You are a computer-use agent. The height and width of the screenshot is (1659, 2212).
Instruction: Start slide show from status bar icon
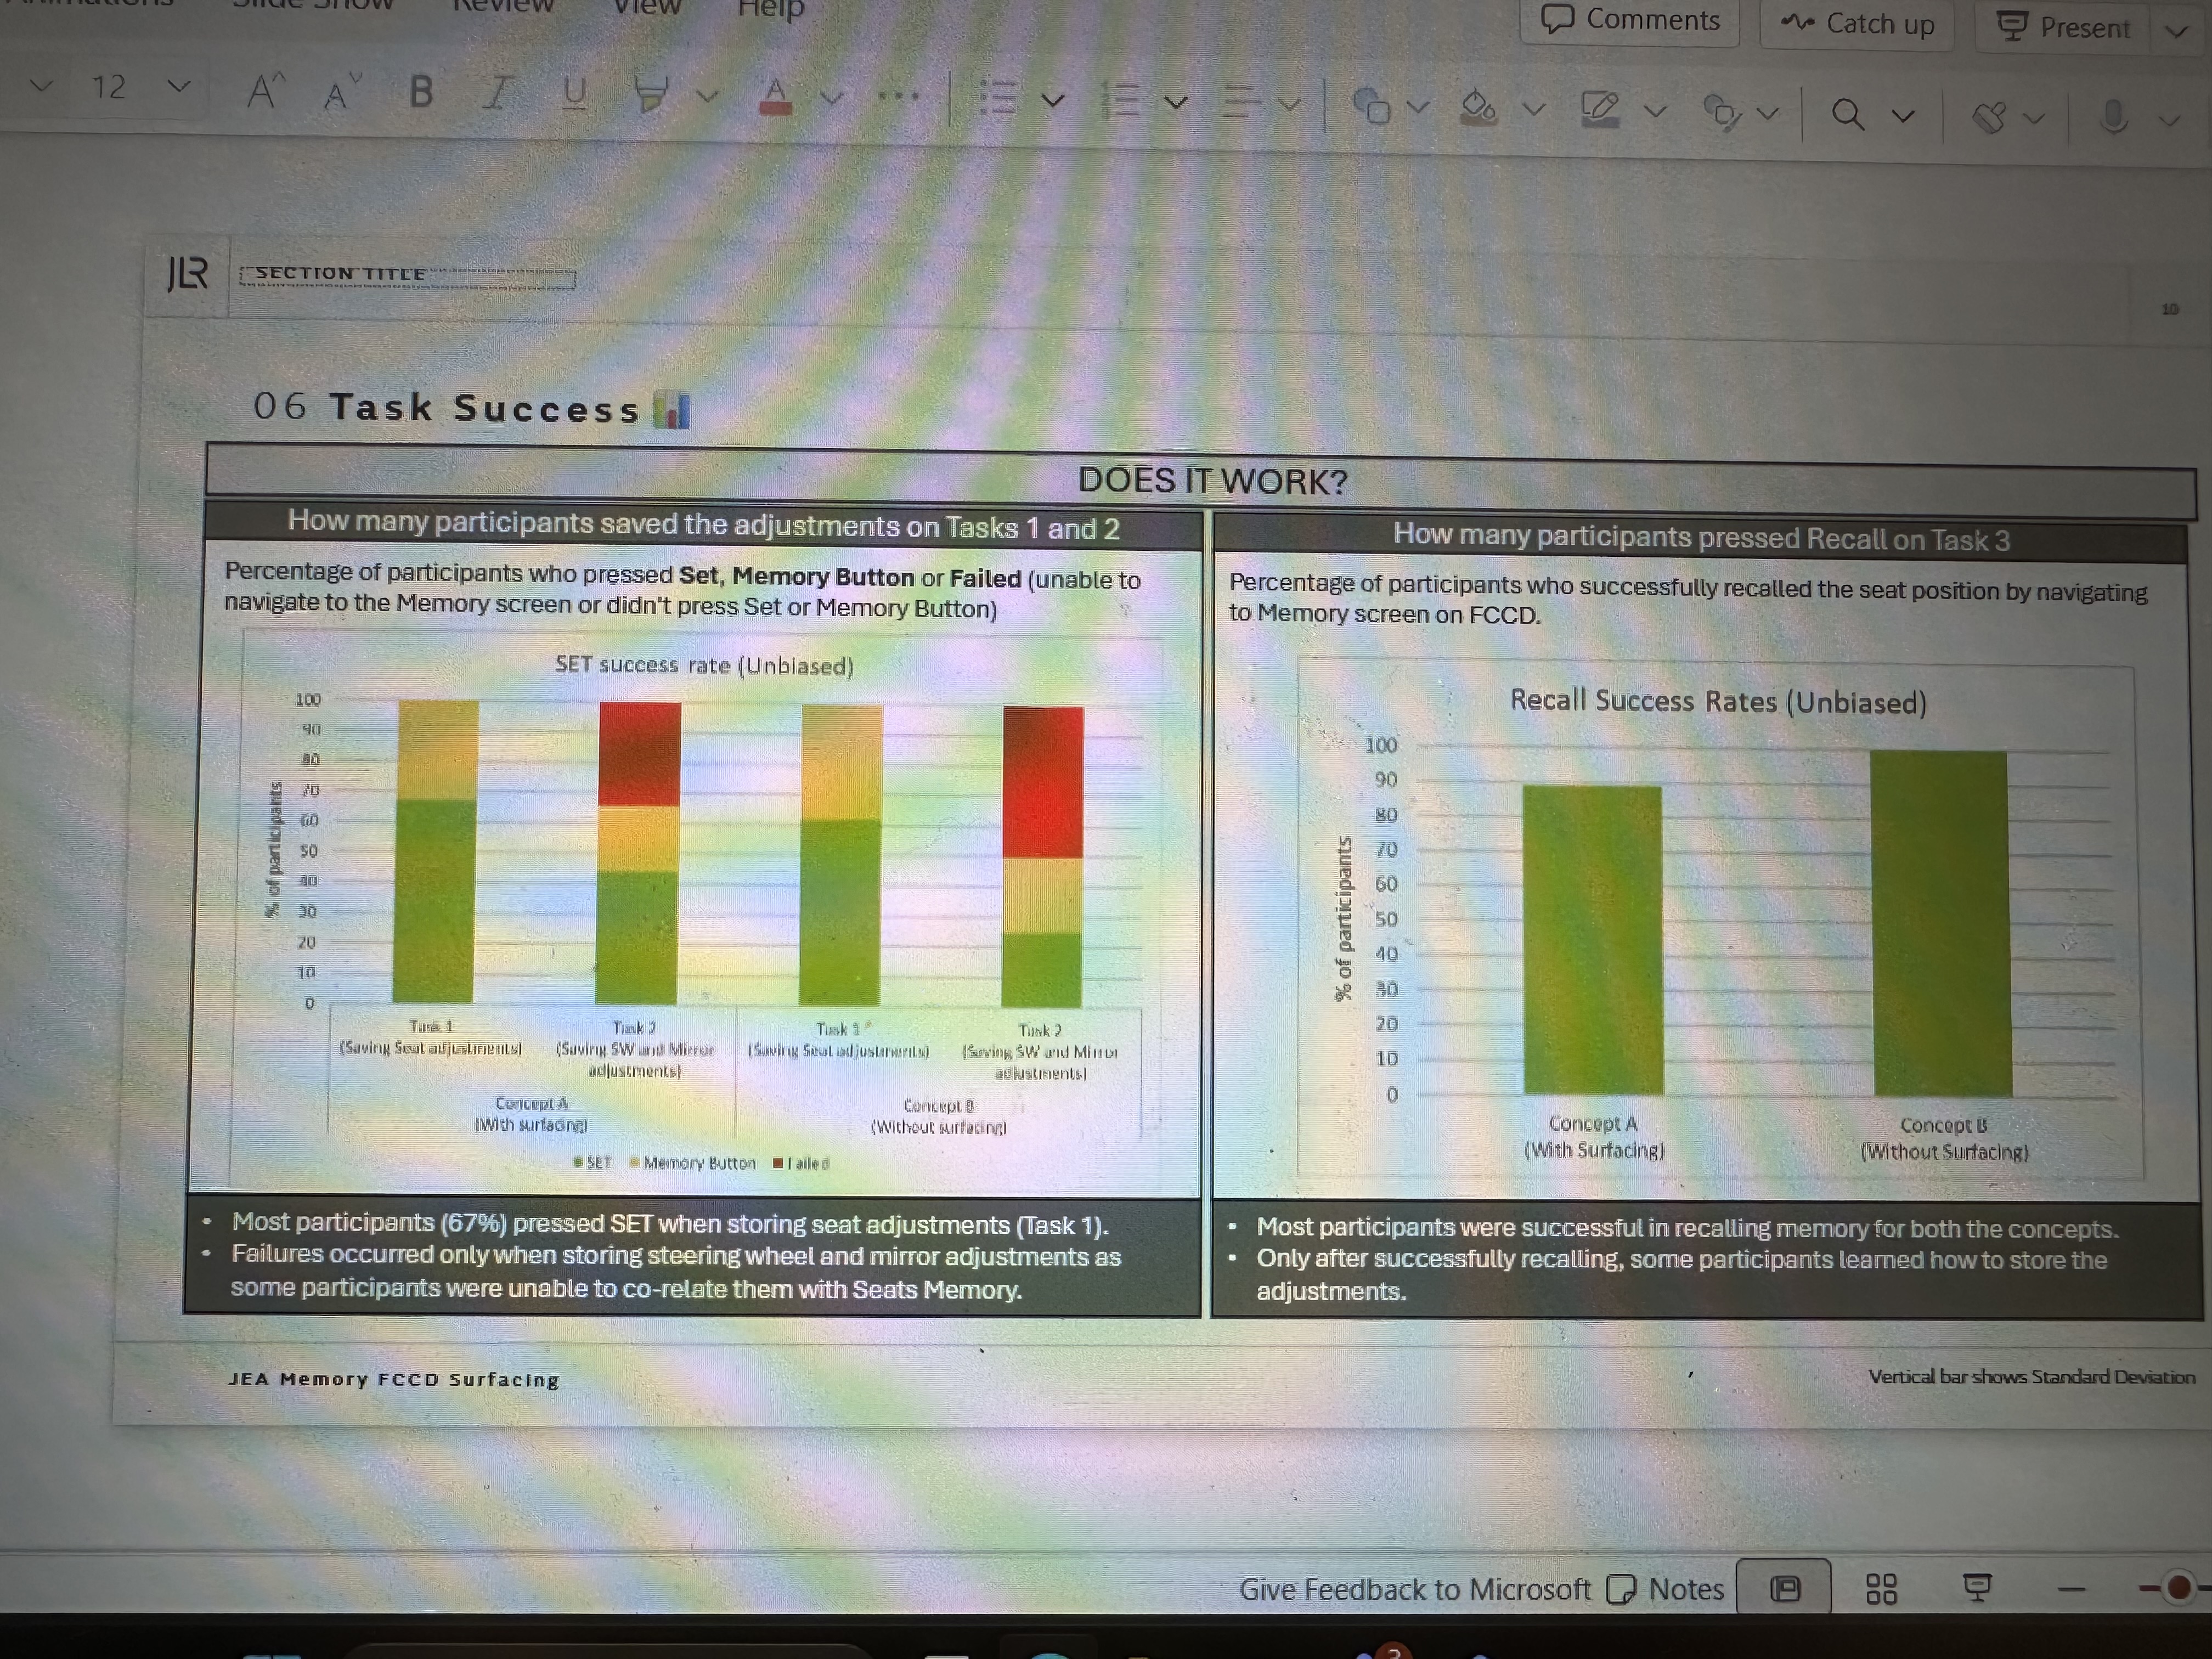[x=1976, y=1587]
